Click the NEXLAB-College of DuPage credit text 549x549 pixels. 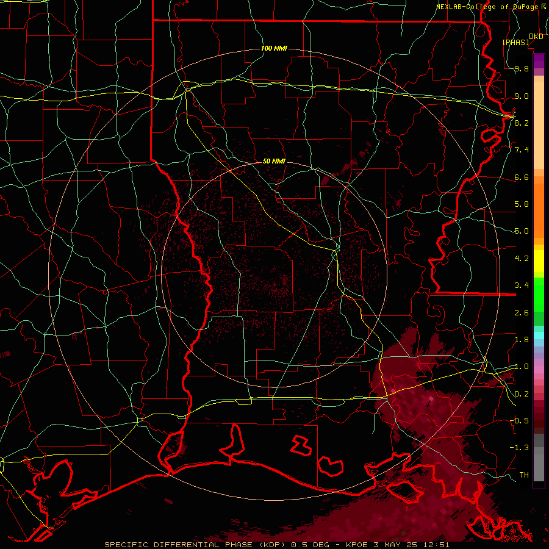(x=489, y=7)
